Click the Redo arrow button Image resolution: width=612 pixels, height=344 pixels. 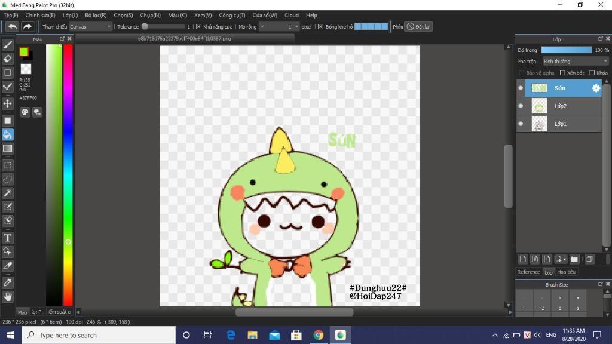coord(27,26)
